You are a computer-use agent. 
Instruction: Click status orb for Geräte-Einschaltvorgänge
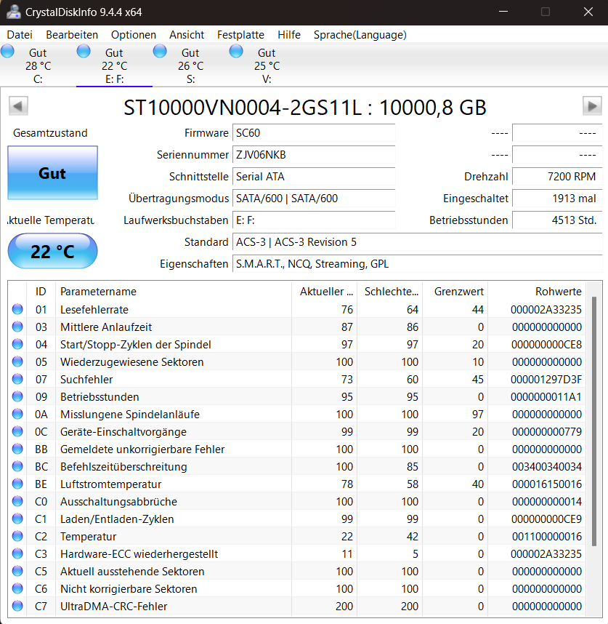(17, 432)
